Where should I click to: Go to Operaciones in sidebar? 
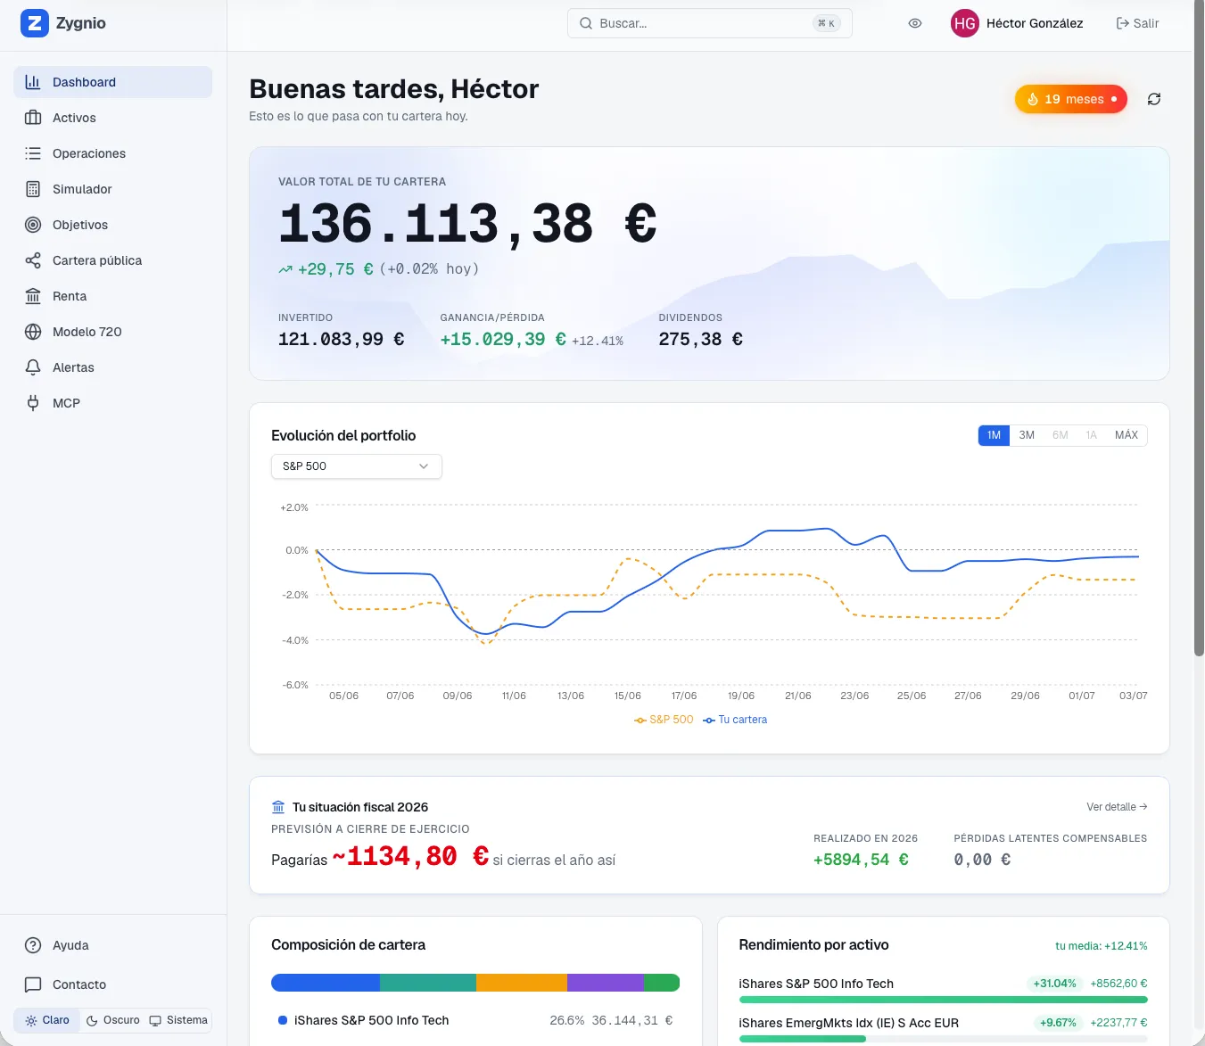[112, 153]
